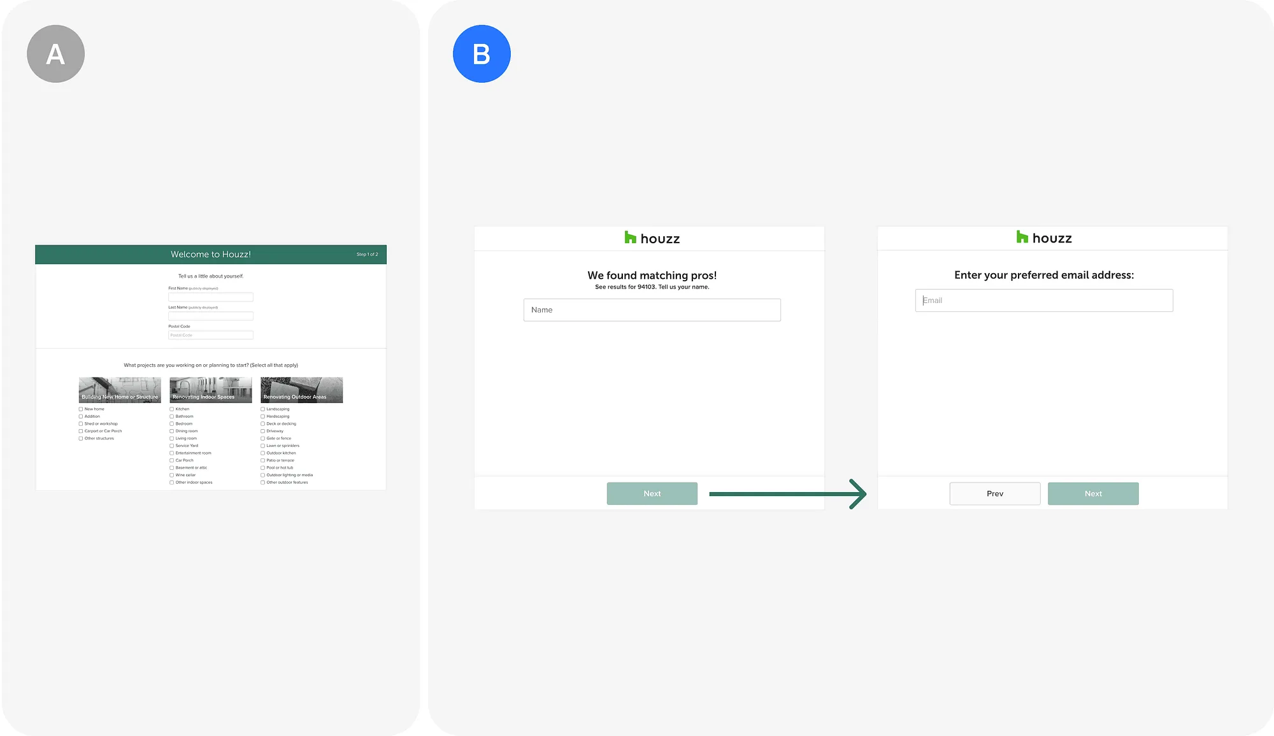Check the Landscaping checkbox

click(262, 409)
